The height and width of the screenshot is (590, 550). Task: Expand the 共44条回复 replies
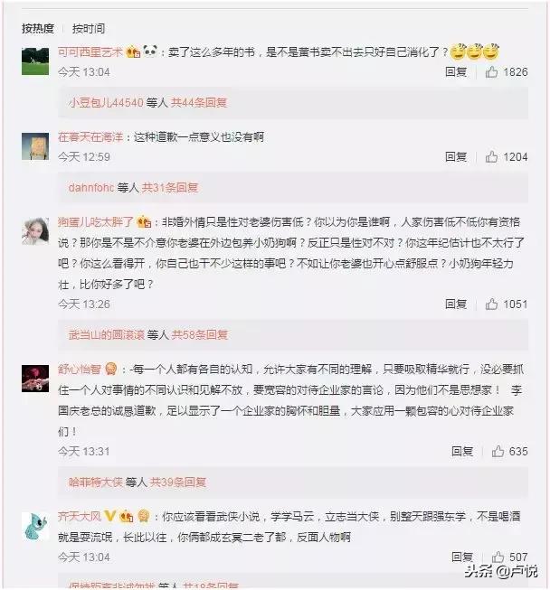pyautogui.click(x=199, y=102)
